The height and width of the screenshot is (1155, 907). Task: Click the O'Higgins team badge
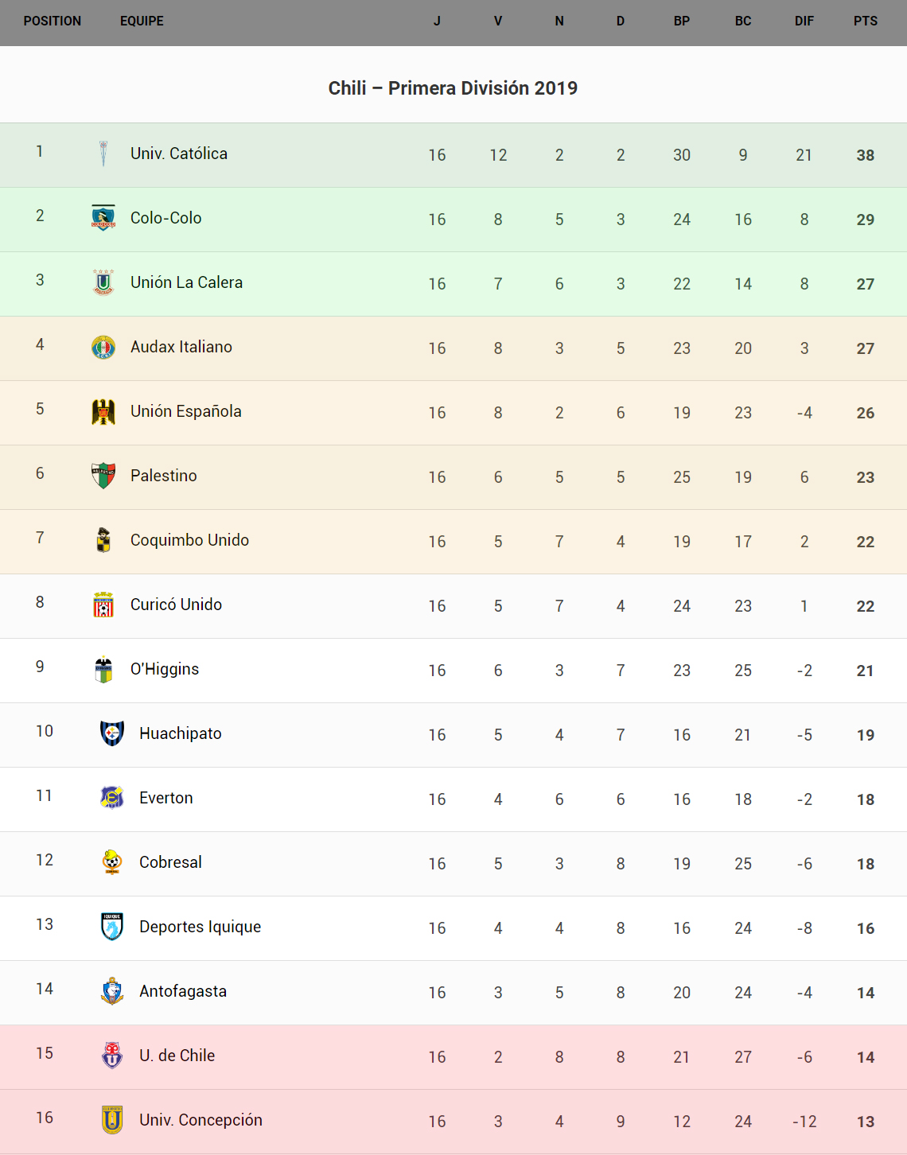(103, 669)
